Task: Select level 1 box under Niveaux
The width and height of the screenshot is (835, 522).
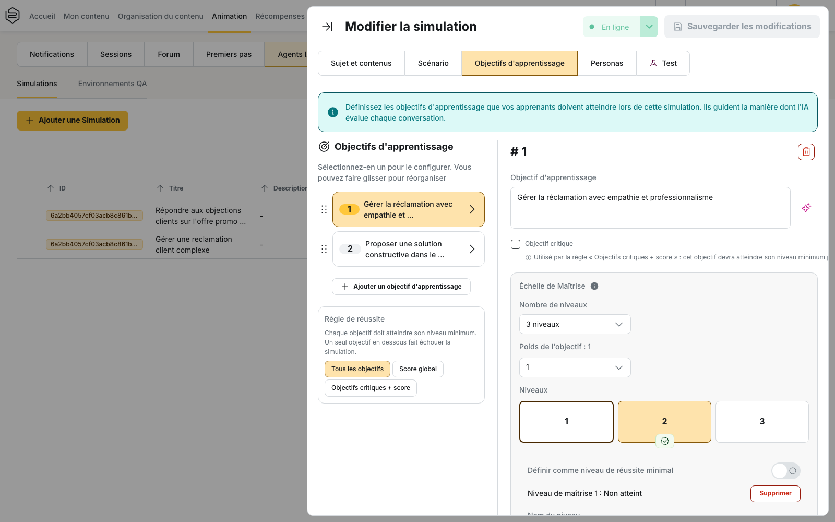Action: point(566,422)
